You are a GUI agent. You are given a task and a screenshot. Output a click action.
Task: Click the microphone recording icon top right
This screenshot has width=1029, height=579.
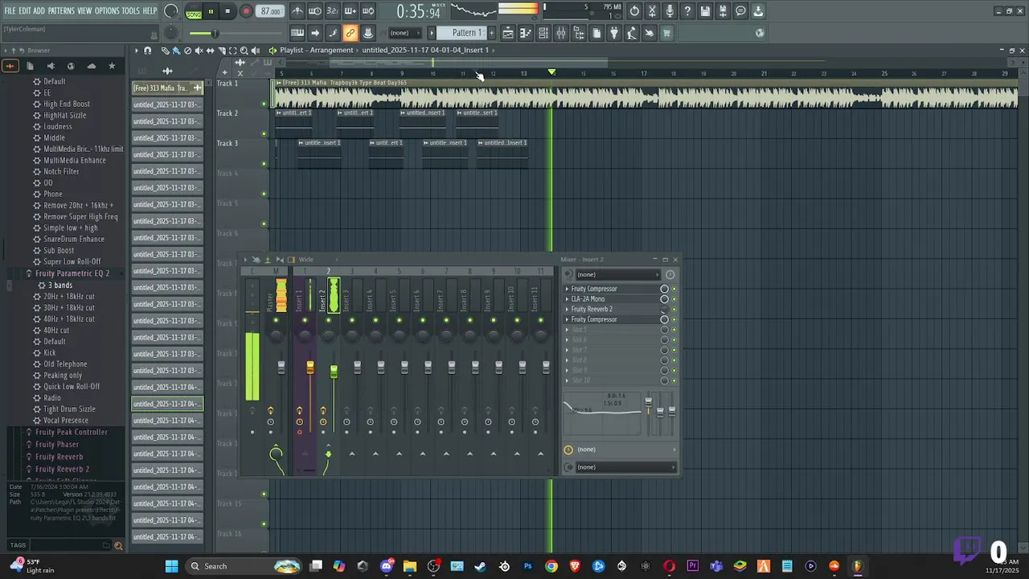(x=670, y=11)
